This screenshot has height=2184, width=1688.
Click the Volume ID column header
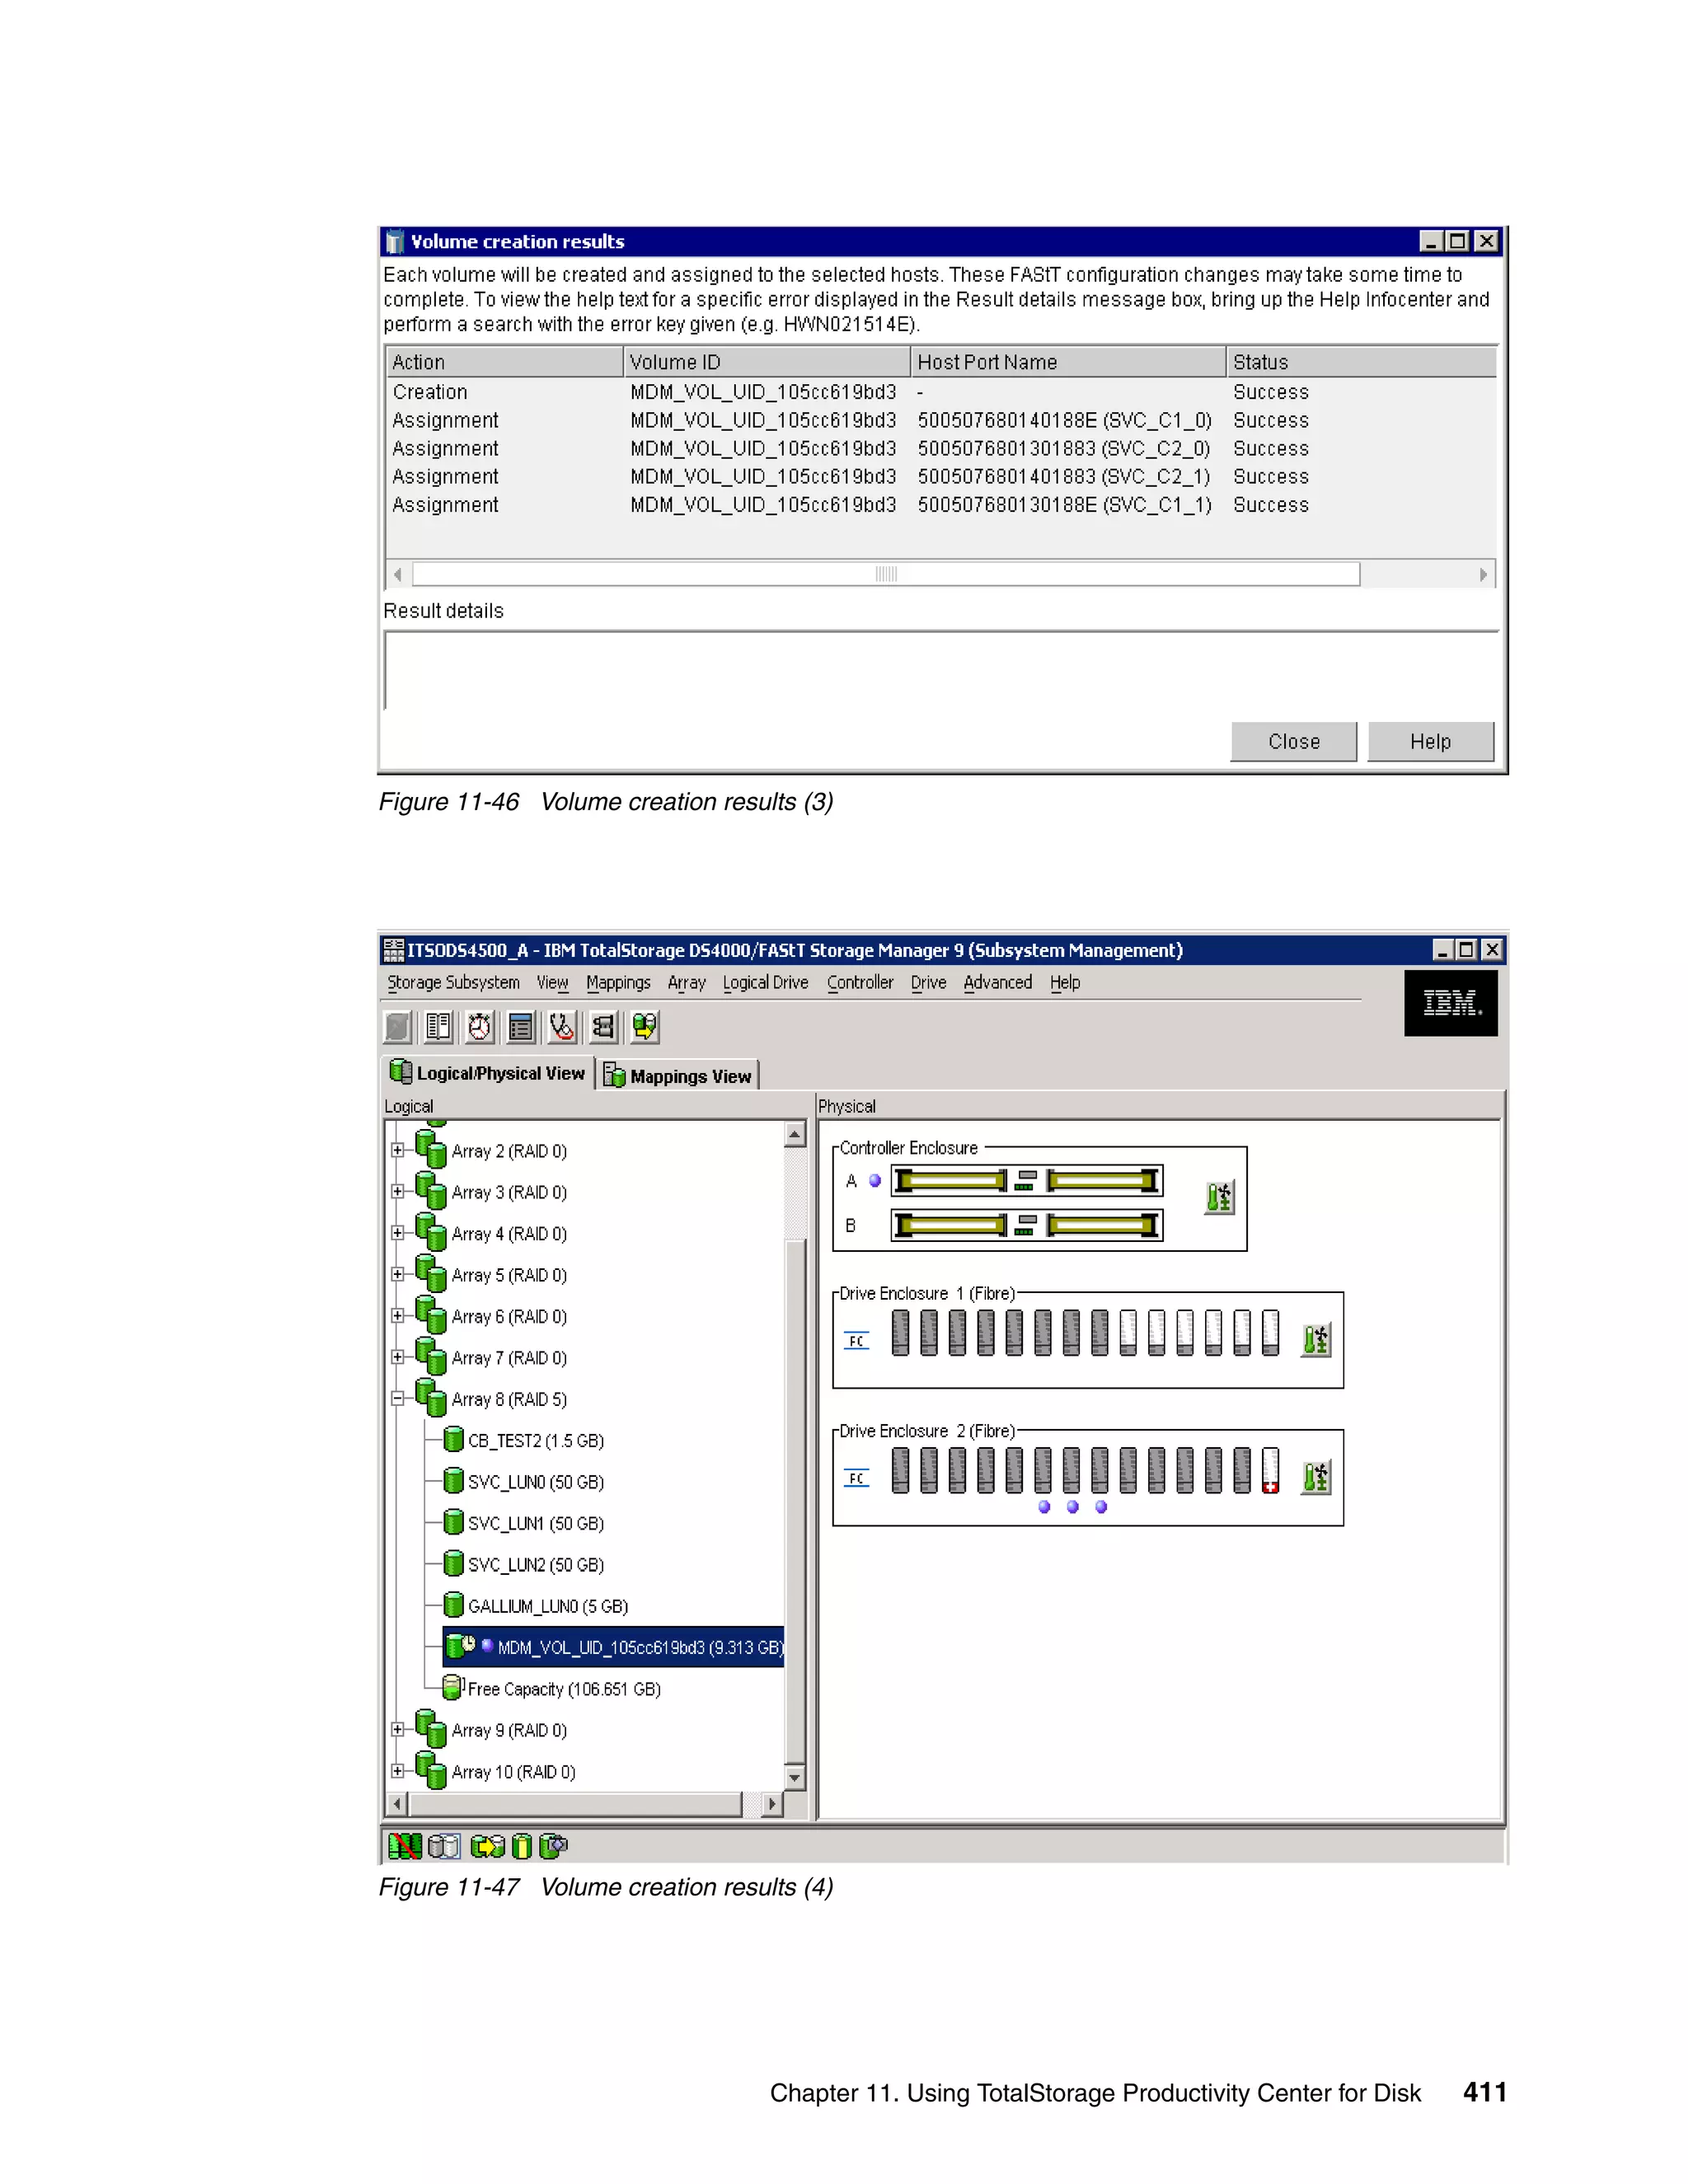(x=767, y=362)
